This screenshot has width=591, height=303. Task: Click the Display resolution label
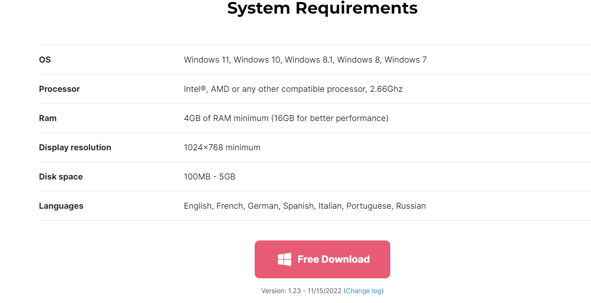pos(75,147)
